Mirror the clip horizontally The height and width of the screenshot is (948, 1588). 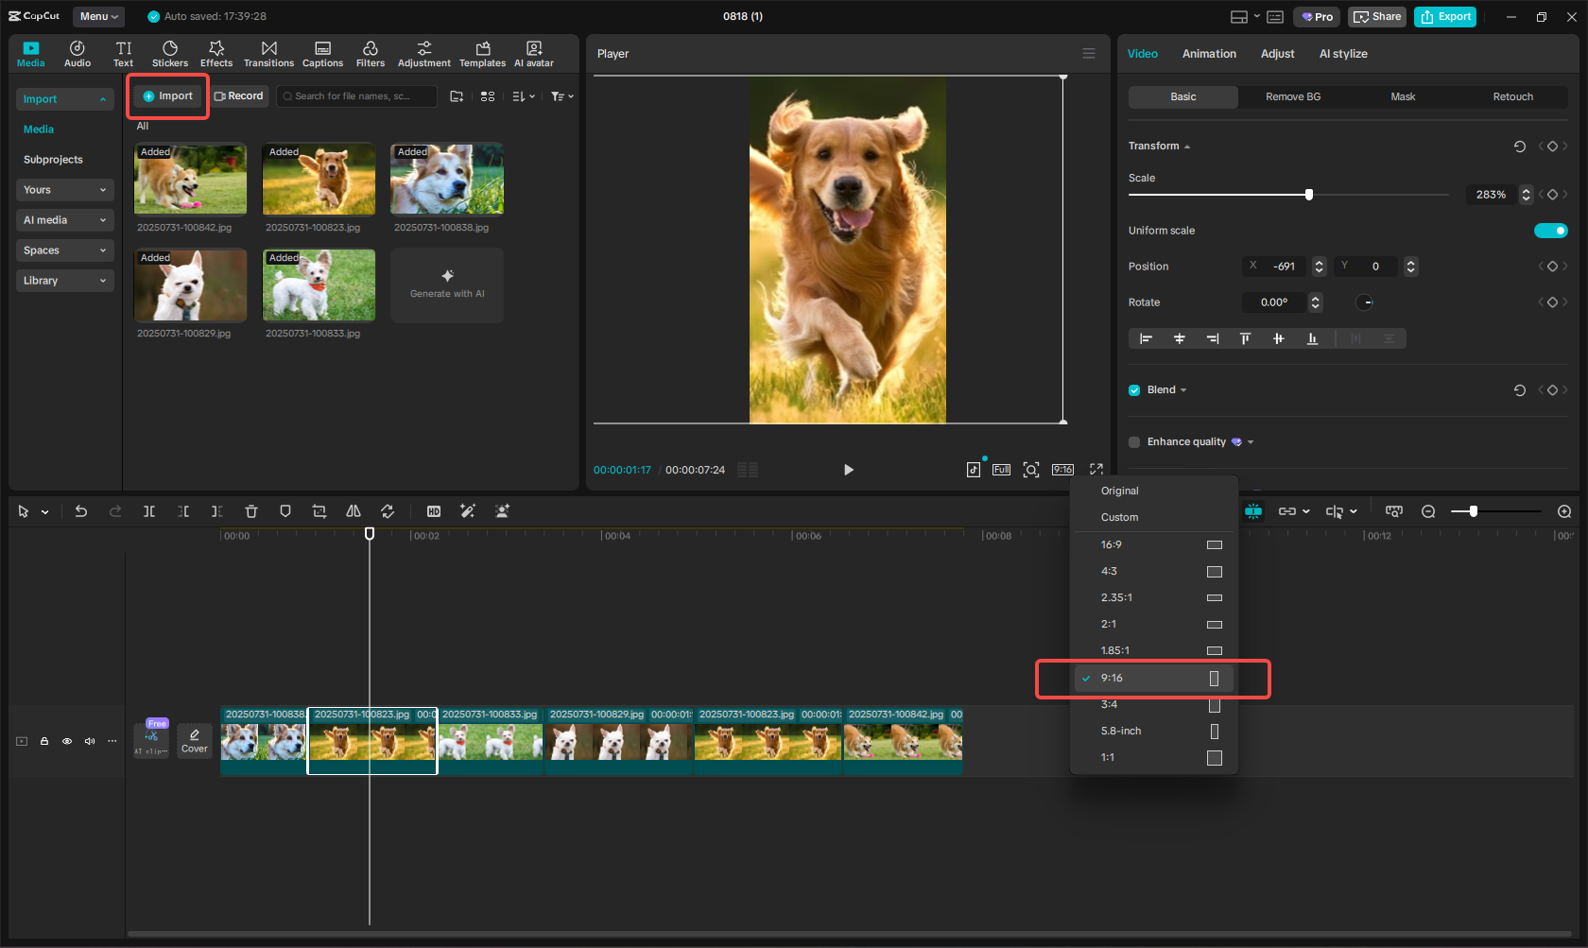coord(353,511)
